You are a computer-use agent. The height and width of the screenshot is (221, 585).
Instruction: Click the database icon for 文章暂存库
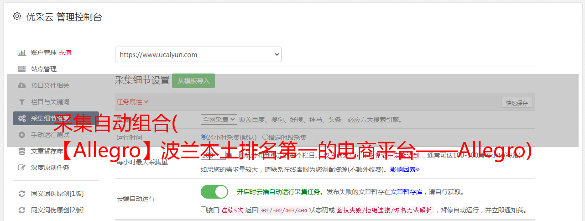(21, 151)
